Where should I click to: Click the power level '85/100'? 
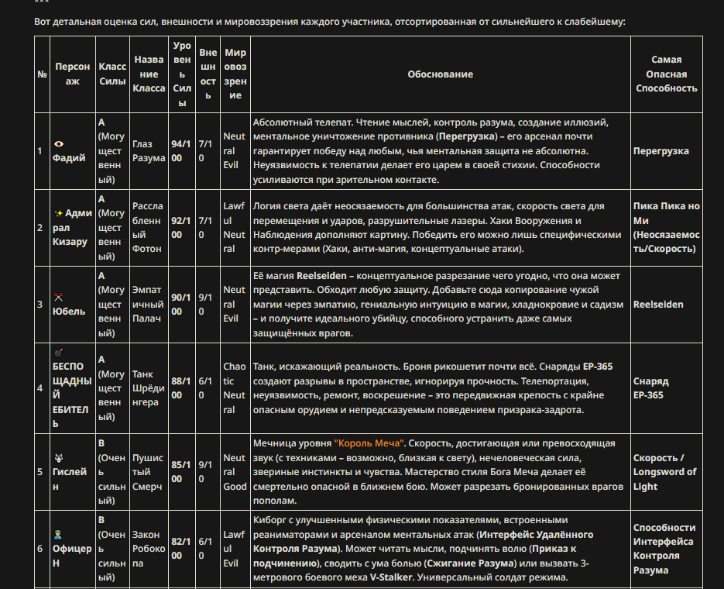tap(181, 472)
